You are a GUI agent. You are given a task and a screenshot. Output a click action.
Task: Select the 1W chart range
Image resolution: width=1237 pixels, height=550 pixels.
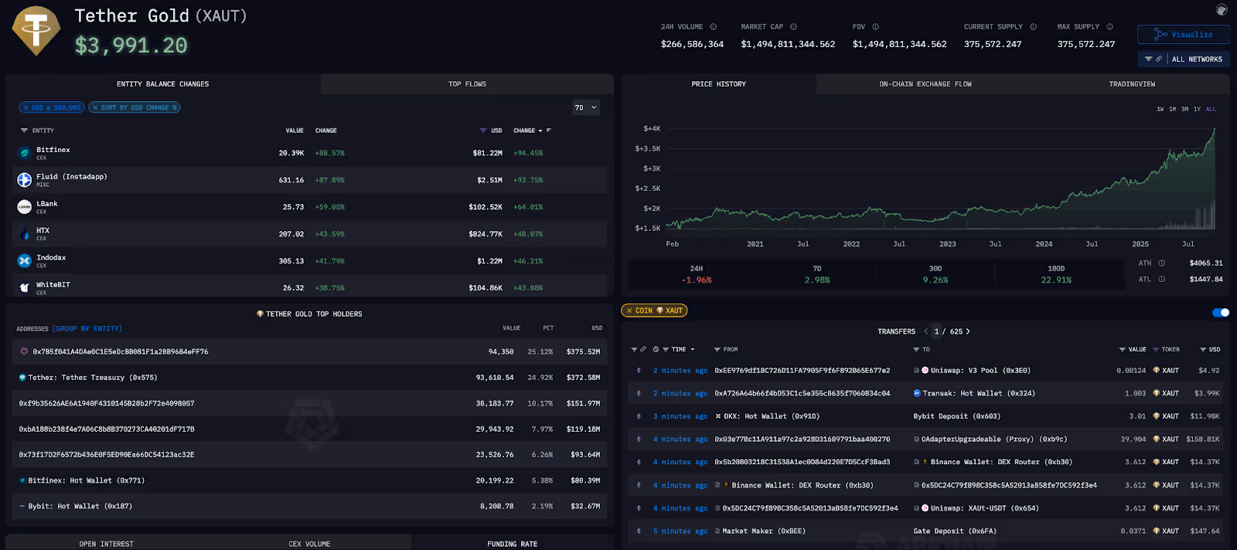pyautogui.click(x=1160, y=110)
